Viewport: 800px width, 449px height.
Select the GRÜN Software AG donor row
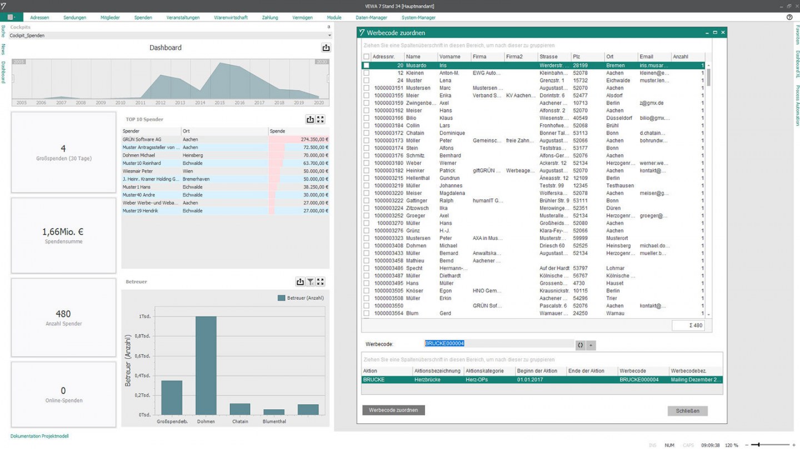(x=226, y=139)
